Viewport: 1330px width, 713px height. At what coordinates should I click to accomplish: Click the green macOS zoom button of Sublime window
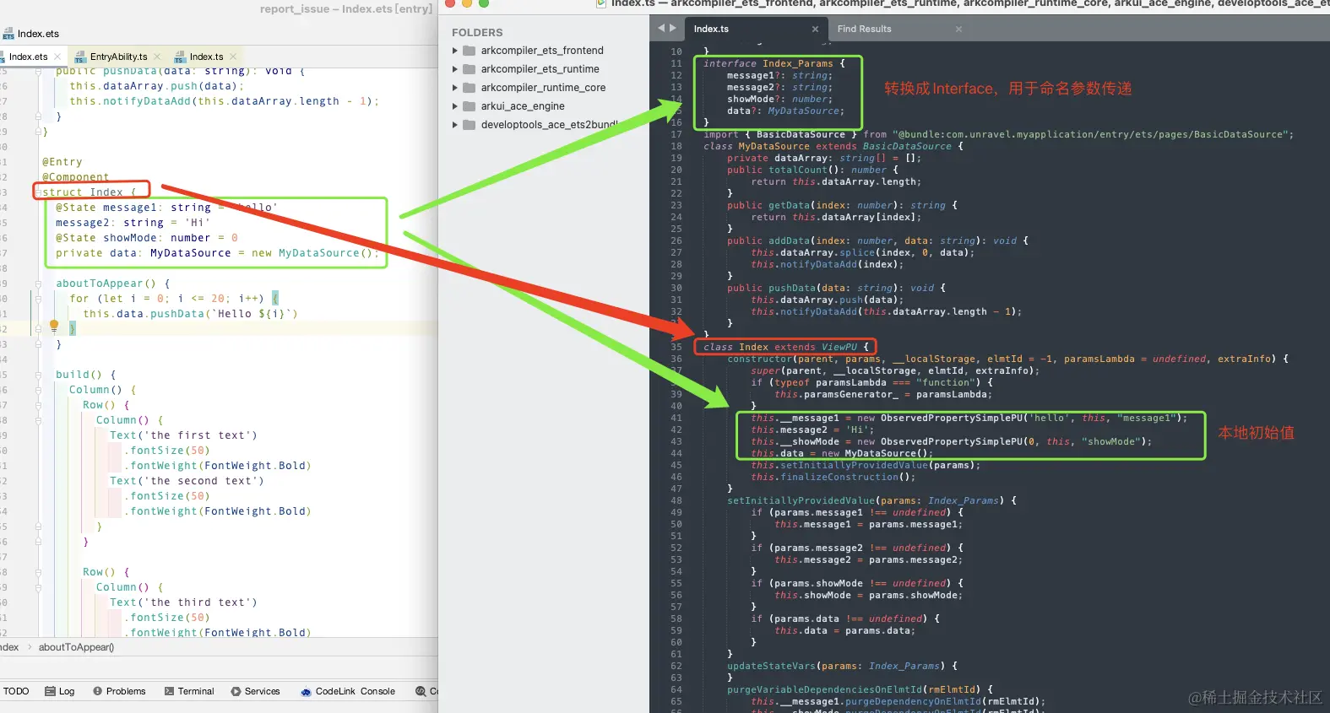[x=484, y=3]
